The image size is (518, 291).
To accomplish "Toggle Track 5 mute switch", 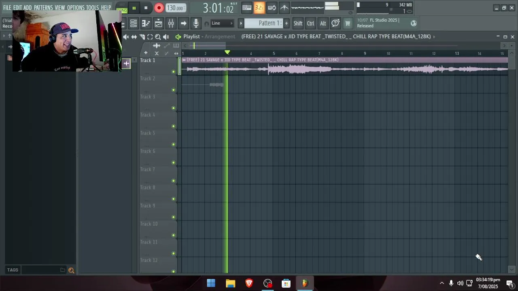I will click(174, 144).
